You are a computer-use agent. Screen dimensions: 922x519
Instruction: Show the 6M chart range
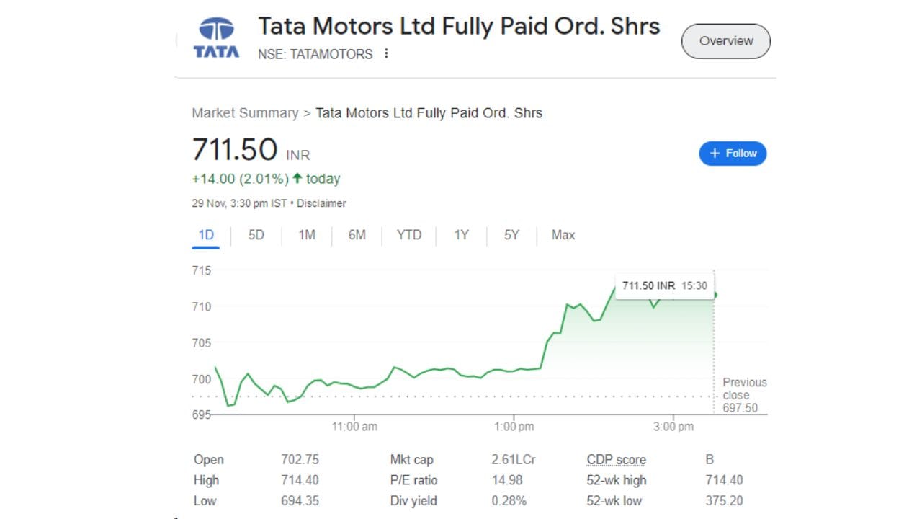coord(357,235)
